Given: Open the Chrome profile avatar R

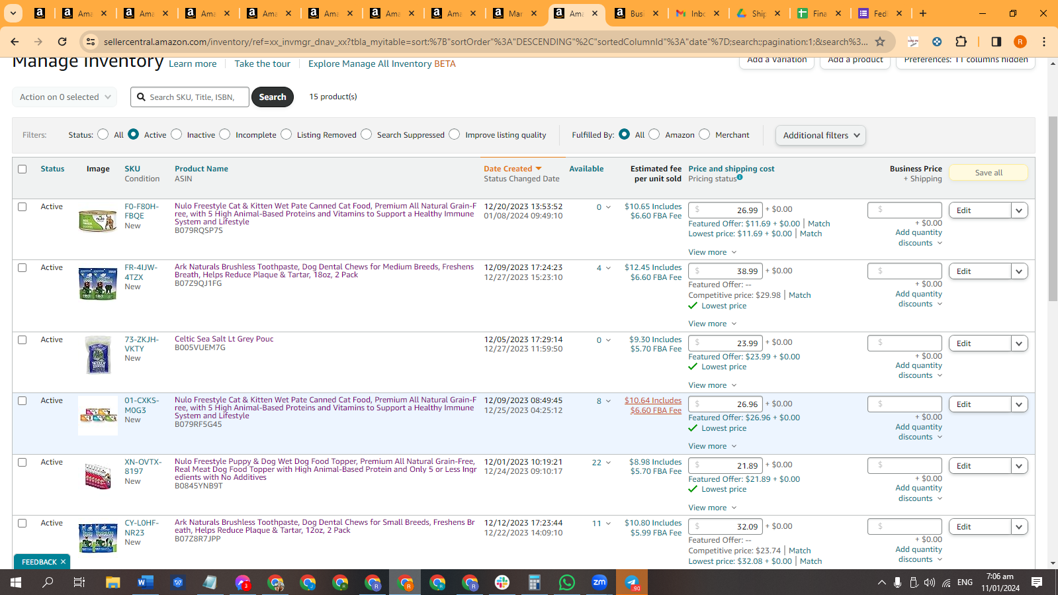Looking at the screenshot, I should [1020, 42].
